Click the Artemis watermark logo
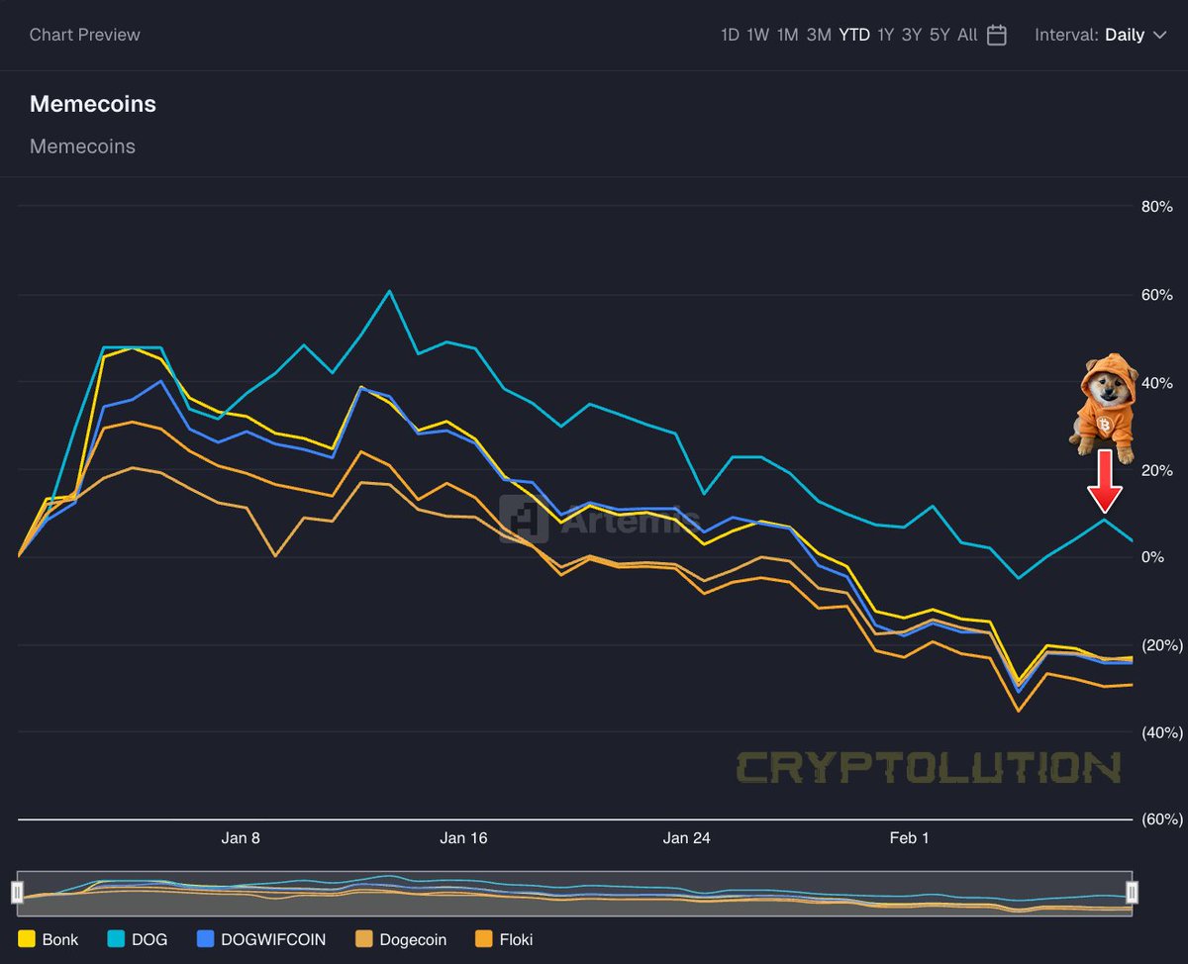Viewport: 1188px width, 964px height. pyautogui.click(x=526, y=520)
